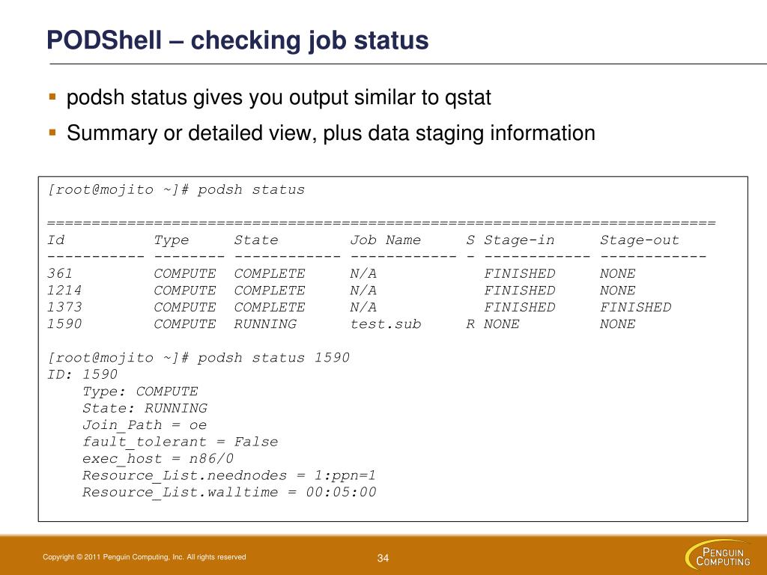The width and height of the screenshot is (767, 575).
Task: Click N/A job name in row 1373
Action: pyautogui.click(x=363, y=307)
